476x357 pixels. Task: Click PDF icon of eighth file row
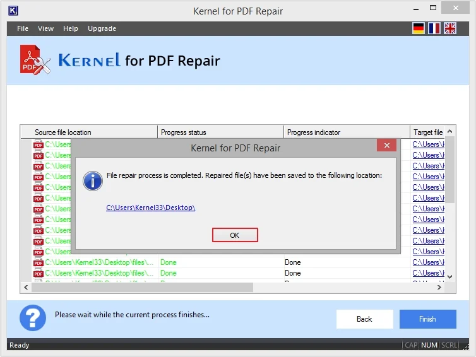(x=39, y=219)
